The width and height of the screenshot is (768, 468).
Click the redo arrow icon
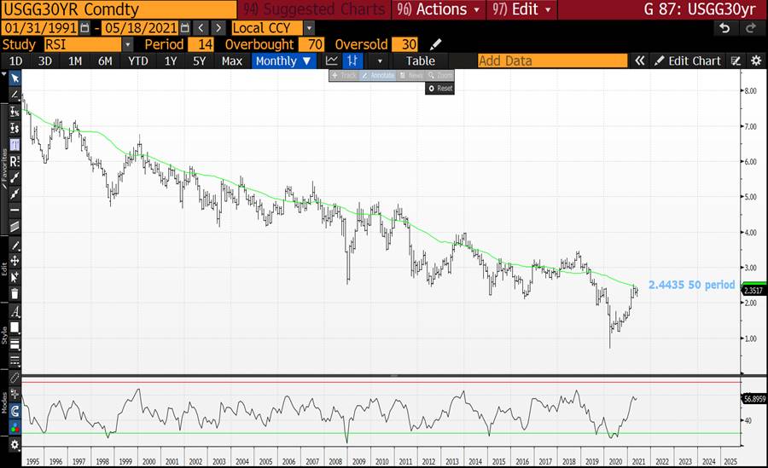pos(751,27)
